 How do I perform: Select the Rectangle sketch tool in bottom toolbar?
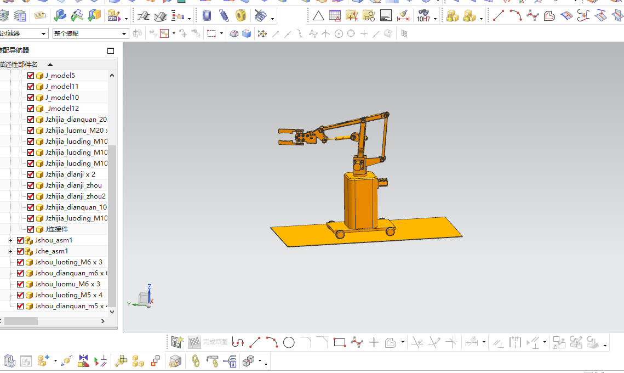(x=340, y=342)
